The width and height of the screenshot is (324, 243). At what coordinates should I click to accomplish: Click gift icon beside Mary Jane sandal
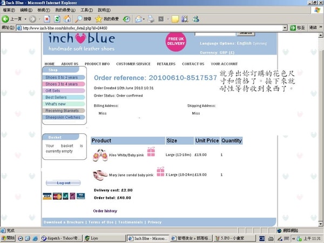[160, 172]
